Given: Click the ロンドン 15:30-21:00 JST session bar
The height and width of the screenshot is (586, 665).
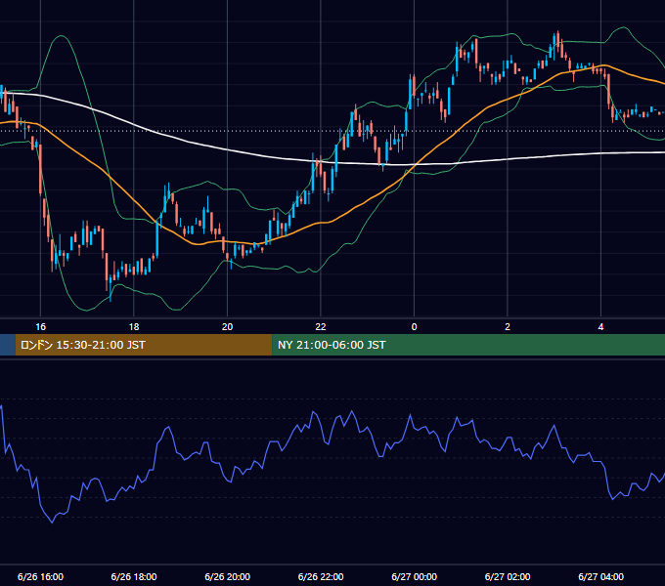Looking at the screenshot, I should (144, 345).
